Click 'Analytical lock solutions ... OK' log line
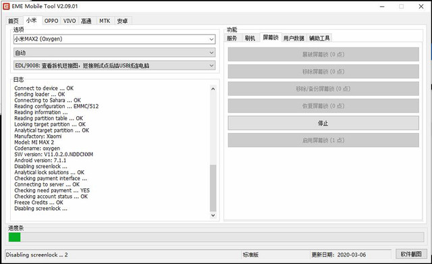This screenshot has height=264, width=432. coord(49,172)
